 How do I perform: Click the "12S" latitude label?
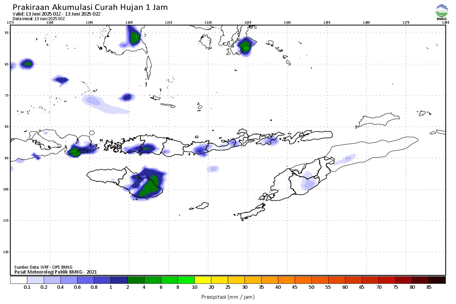tap(6, 252)
